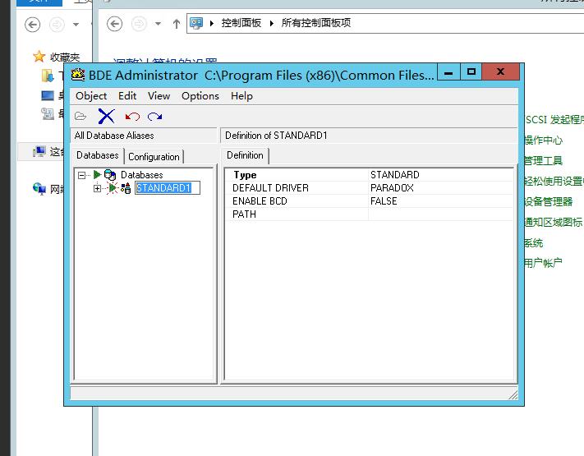Click the Control Panel icon in address bar

[x=196, y=23]
